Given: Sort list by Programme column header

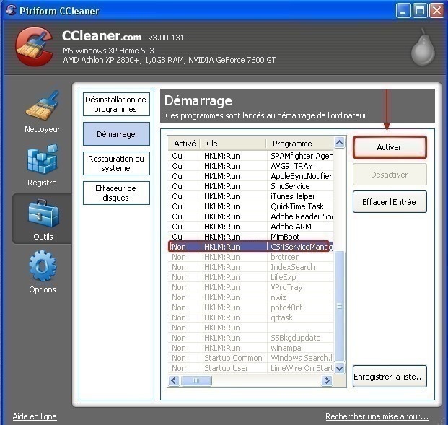Looking at the screenshot, I should [x=299, y=144].
